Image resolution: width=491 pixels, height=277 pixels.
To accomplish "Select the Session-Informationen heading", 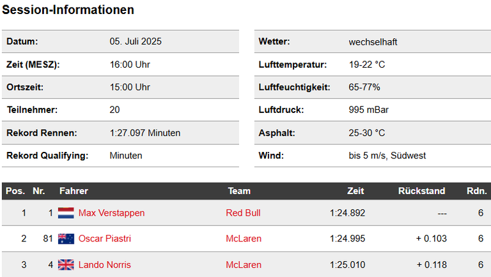I will 68,10.
